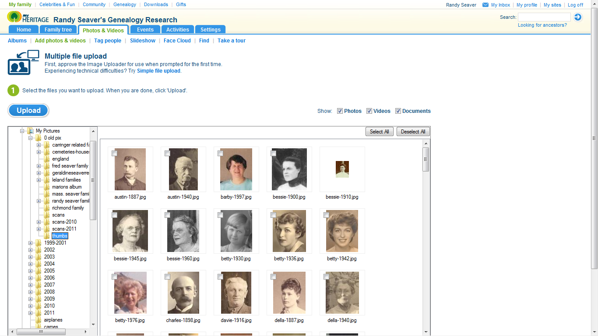Uncheck the Videos show filter
598x336 pixels.
pyautogui.click(x=369, y=111)
